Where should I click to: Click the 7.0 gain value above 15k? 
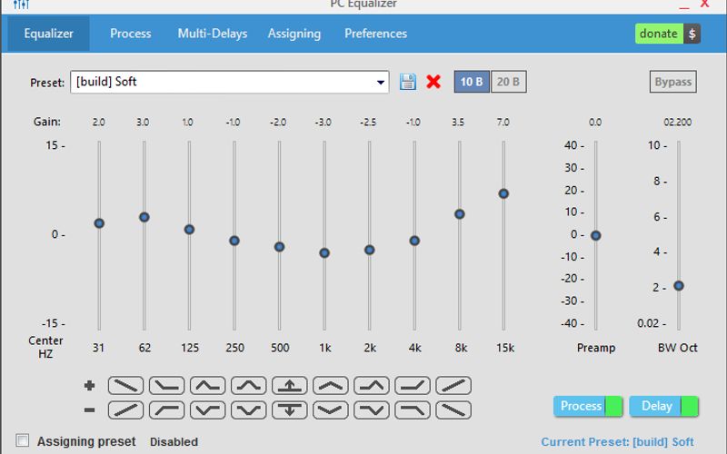503,123
